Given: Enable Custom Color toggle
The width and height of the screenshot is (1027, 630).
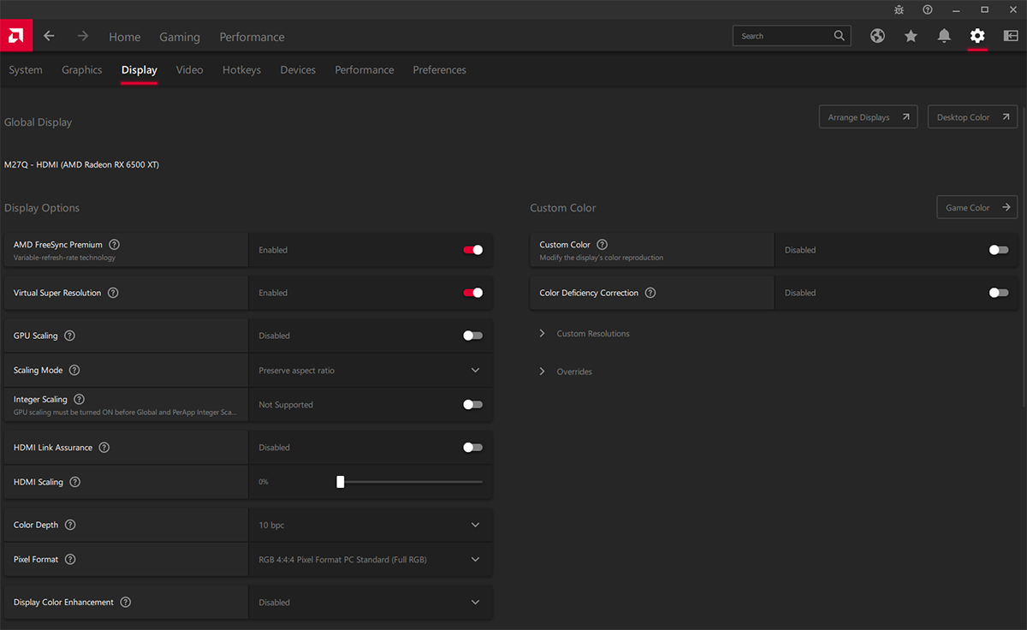Looking at the screenshot, I should click(998, 250).
